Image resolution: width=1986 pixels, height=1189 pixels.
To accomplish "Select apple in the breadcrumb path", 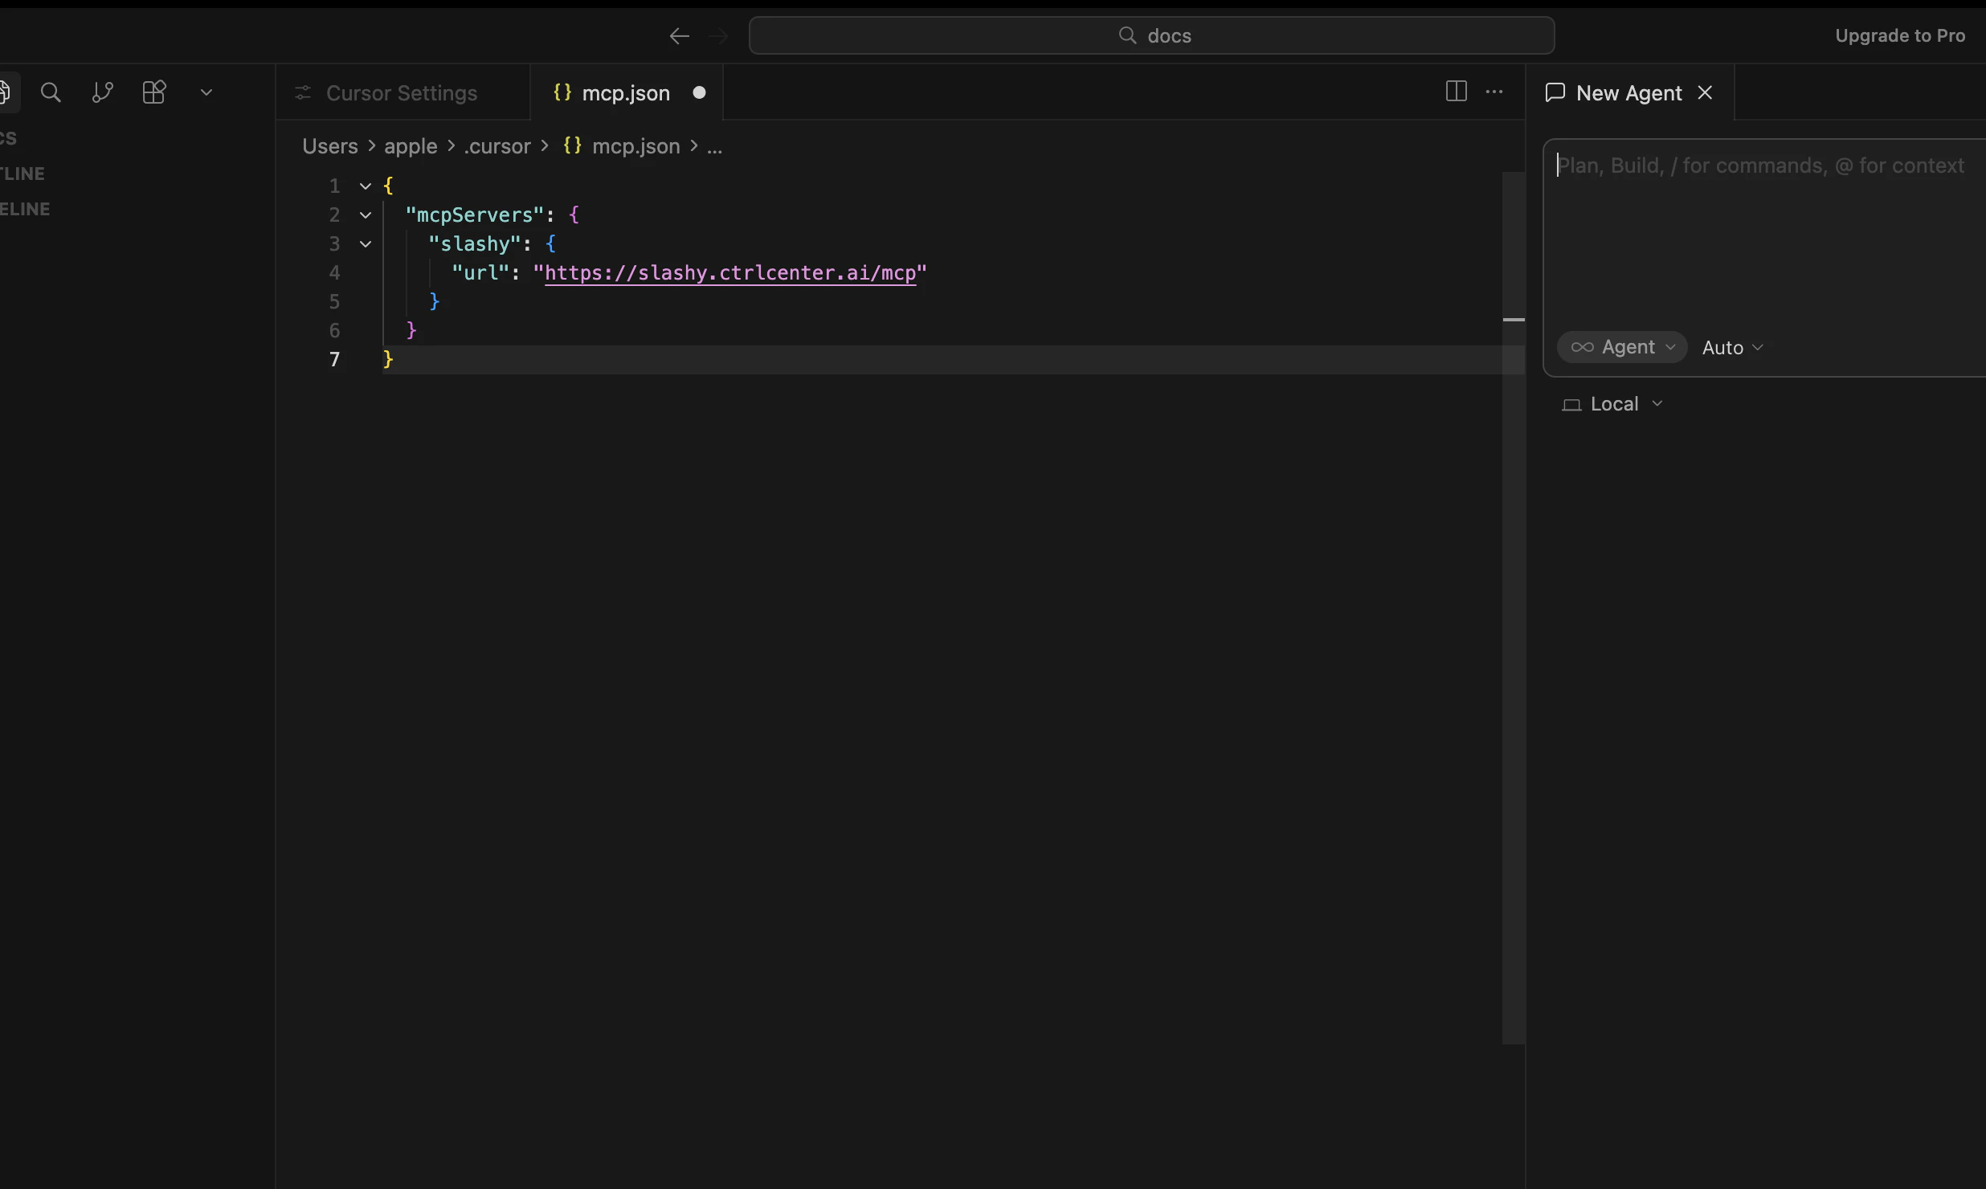I will [410, 146].
